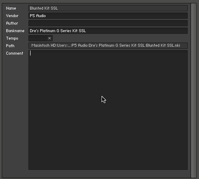Viewport: 199px width, 179px height.
Task: Click into the Name field showing Blunted Kit SSL
Action: click(108, 8)
